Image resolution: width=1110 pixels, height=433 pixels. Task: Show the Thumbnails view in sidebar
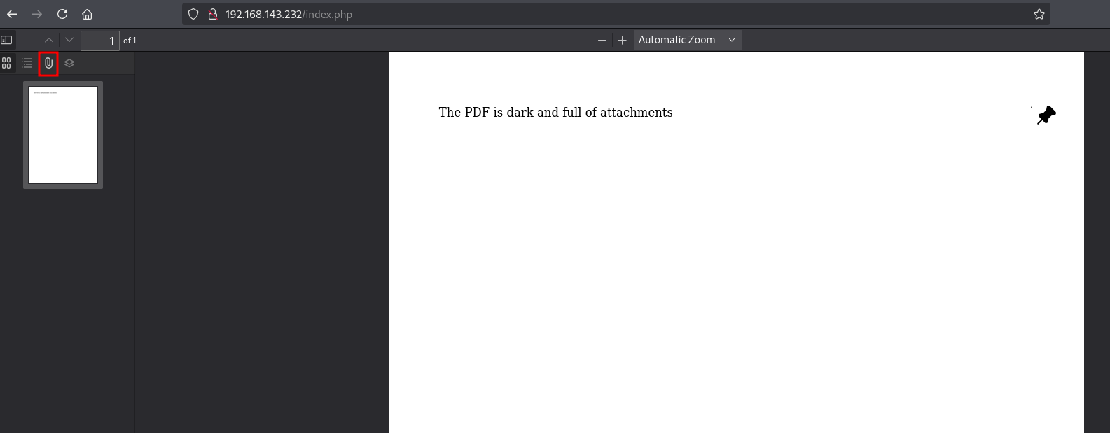pyautogui.click(x=7, y=63)
